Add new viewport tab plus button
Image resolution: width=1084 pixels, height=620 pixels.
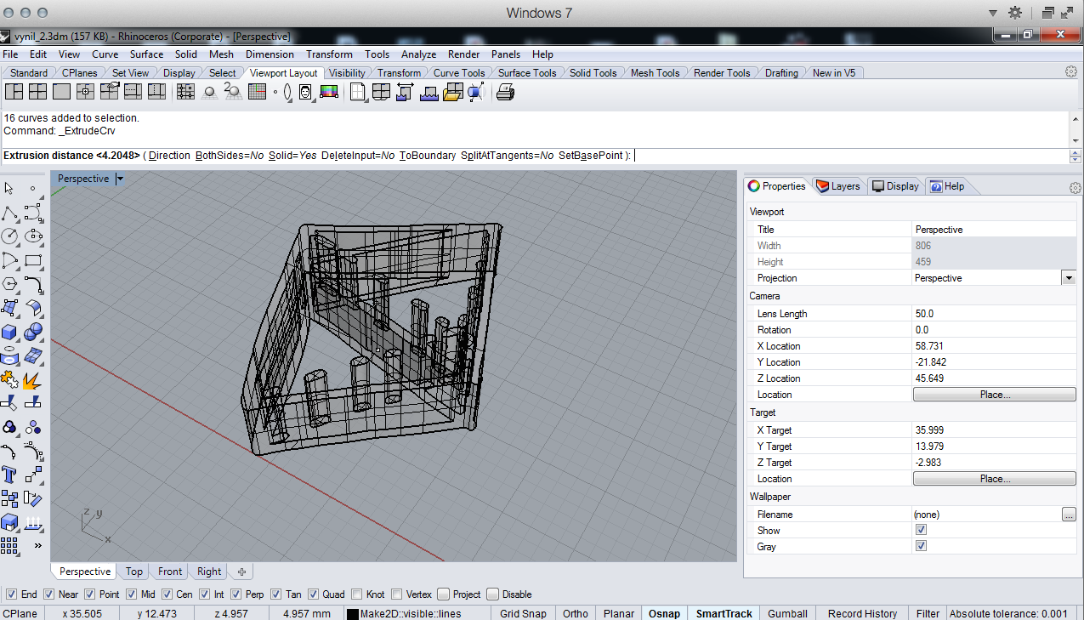tap(241, 572)
